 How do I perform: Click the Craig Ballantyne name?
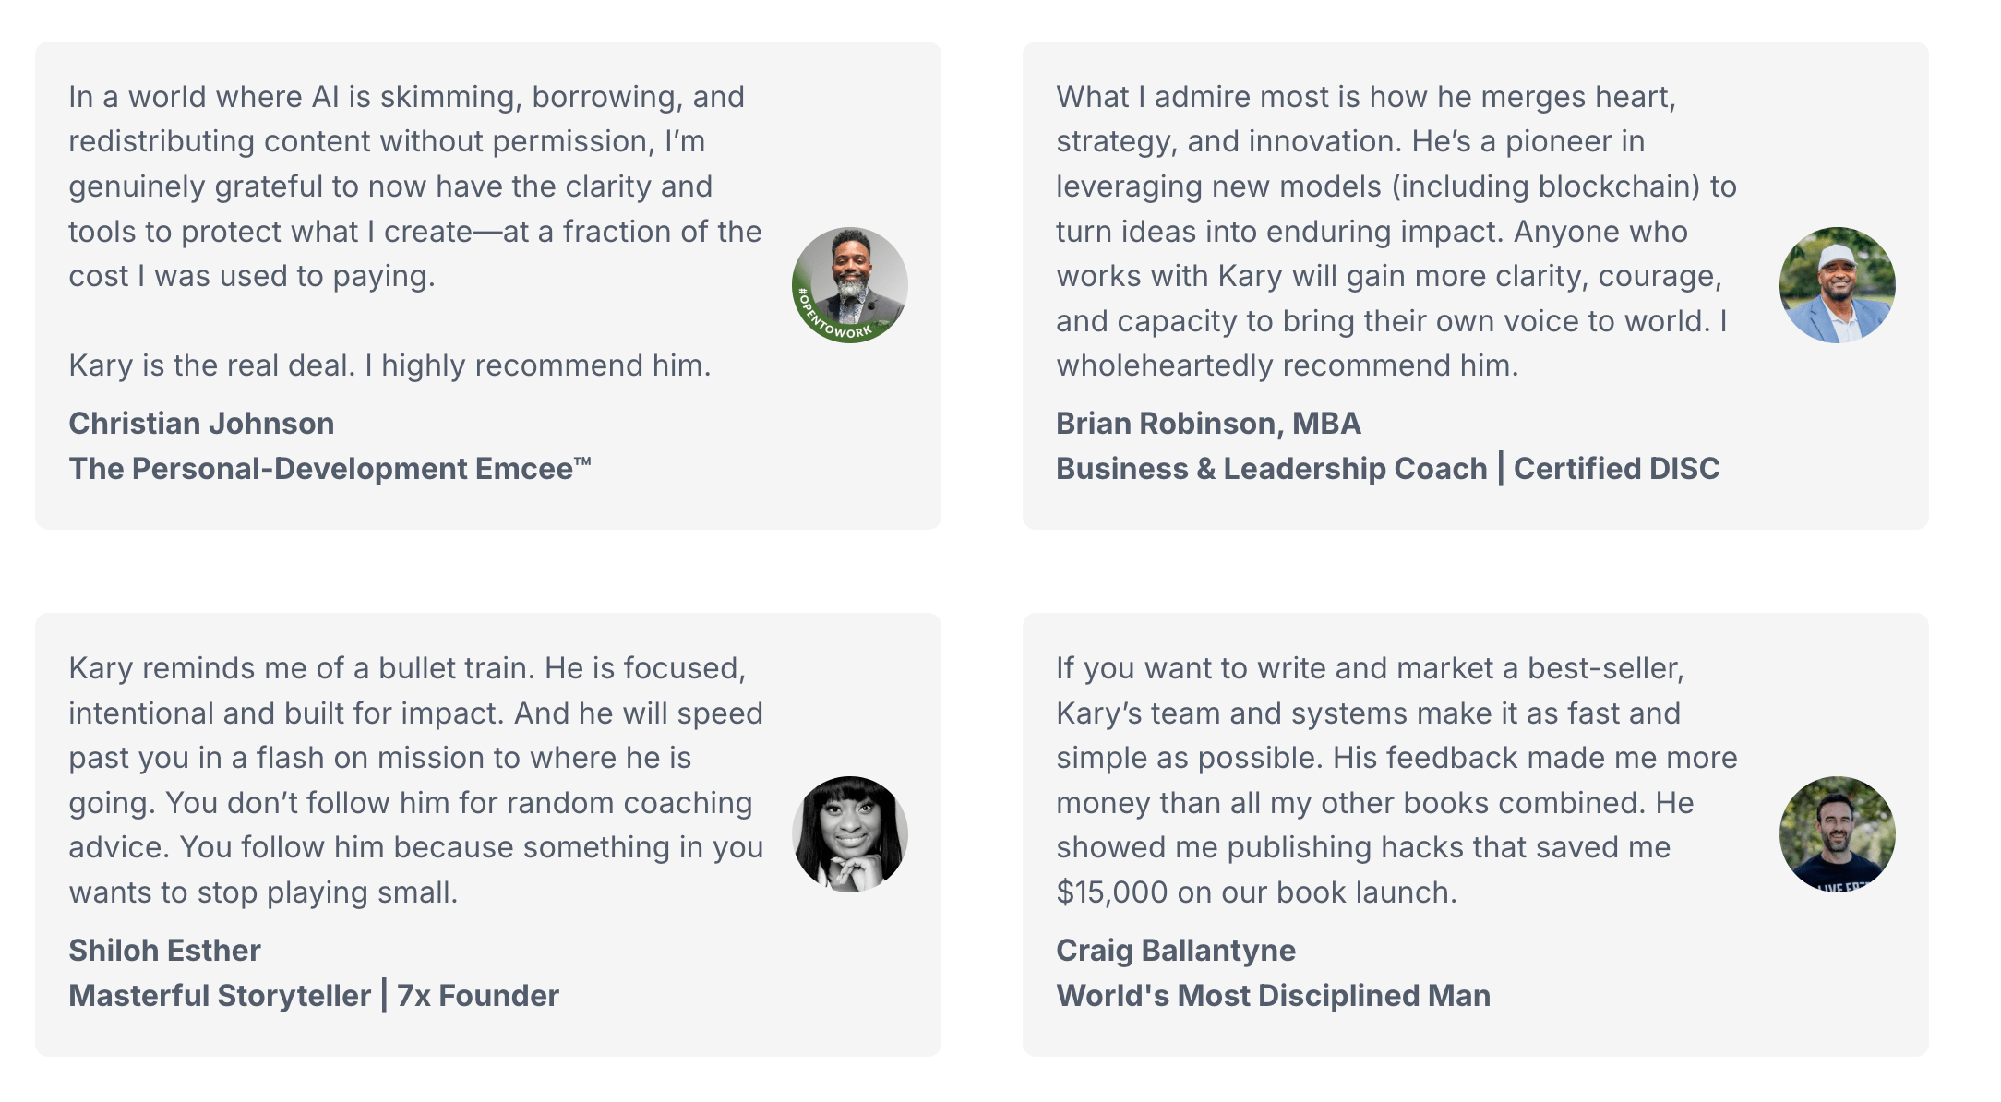[1175, 951]
